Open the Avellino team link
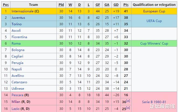This screenshot has width=178, height=112. point(18,76)
